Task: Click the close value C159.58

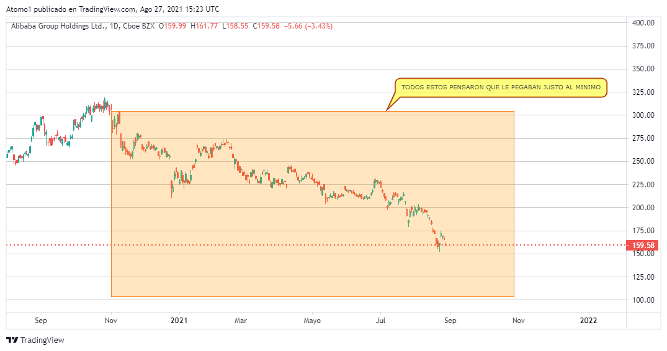Action: (x=266, y=26)
